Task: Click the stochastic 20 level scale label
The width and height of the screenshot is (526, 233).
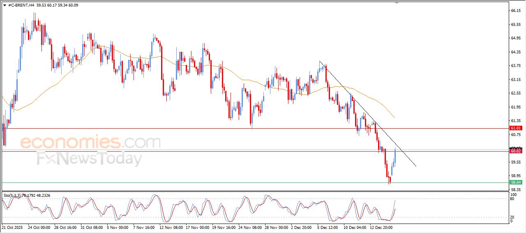Action: coord(512,217)
